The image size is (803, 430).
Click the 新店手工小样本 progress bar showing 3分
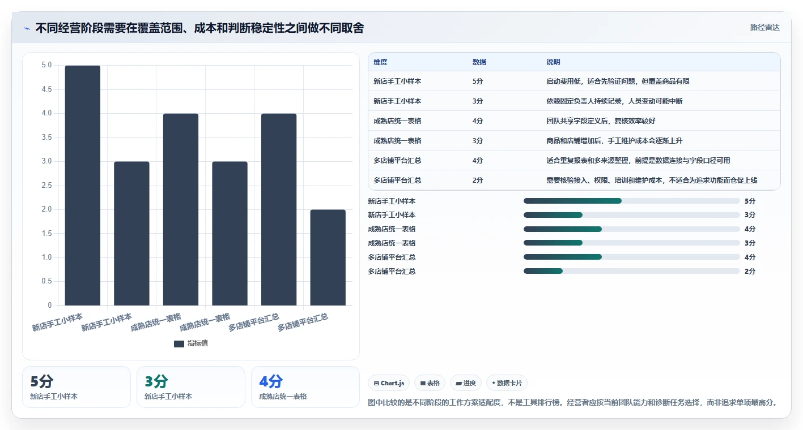(632, 215)
